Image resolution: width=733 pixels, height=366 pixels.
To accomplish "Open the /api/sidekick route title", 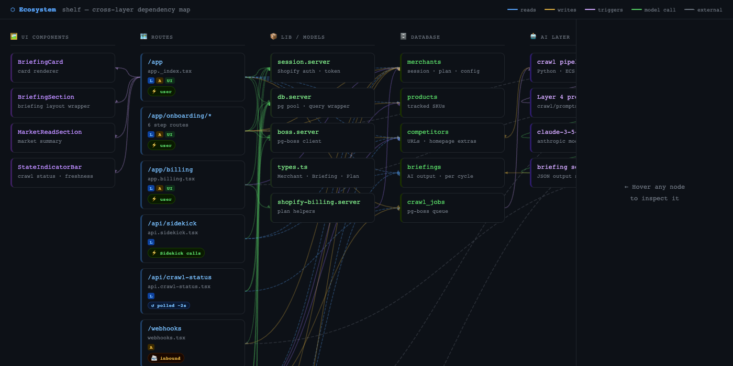I will click(x=172, y=223).
